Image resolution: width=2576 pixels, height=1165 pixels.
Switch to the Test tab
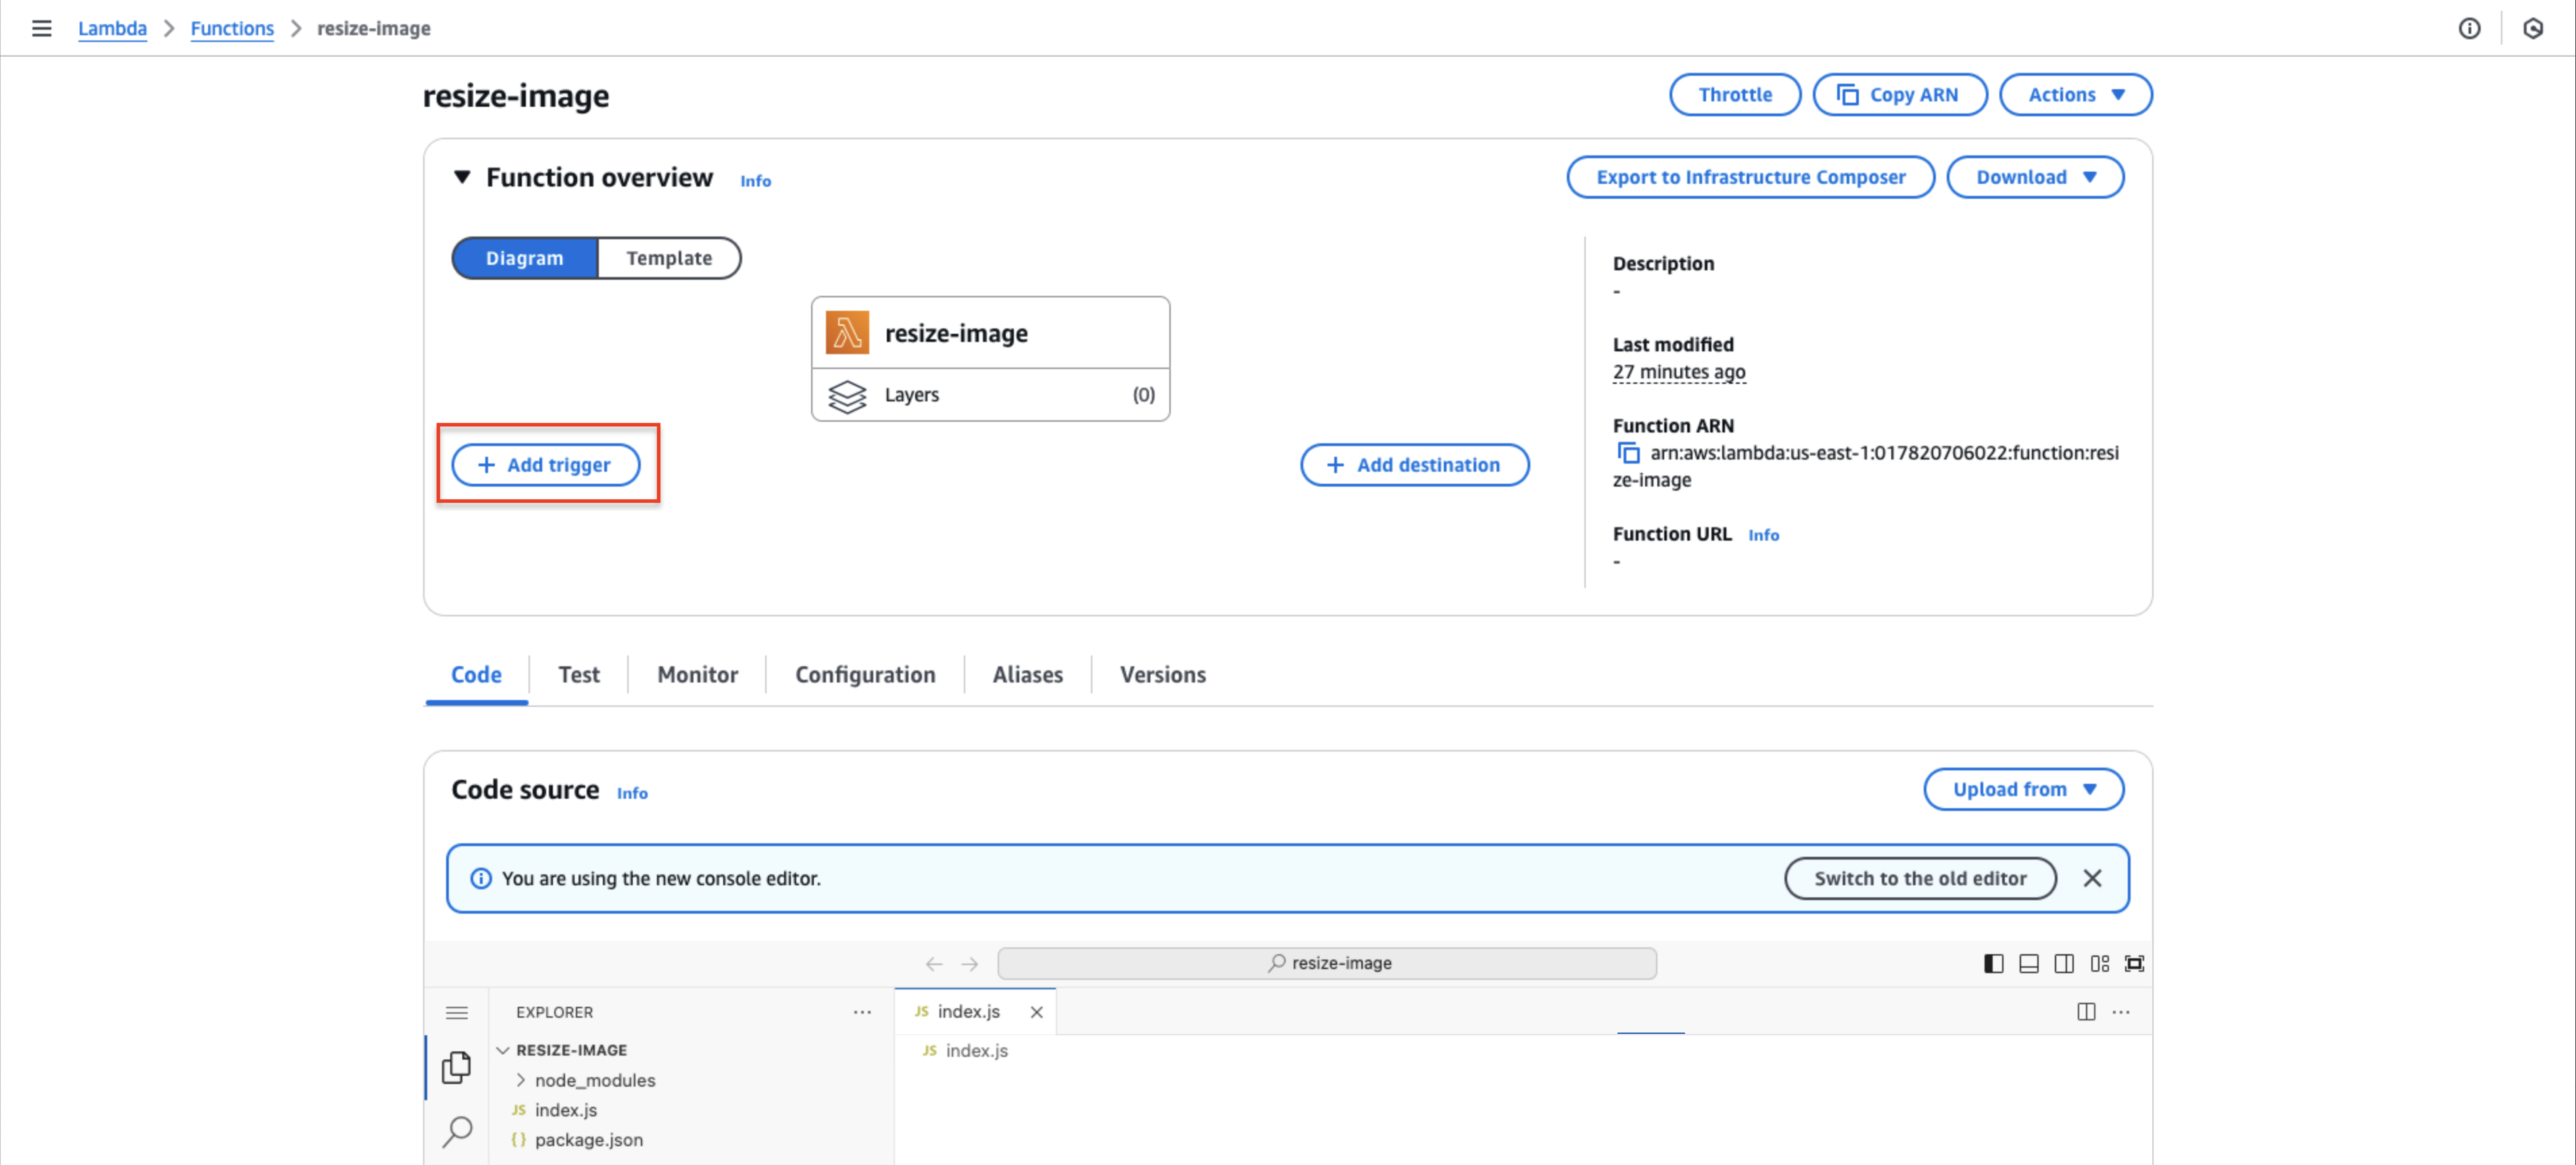pyautogui.click(x=579, y=675)
